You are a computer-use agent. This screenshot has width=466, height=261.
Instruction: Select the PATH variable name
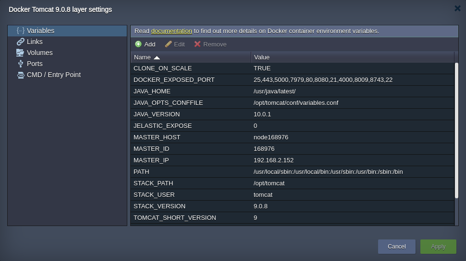(141, 172)
